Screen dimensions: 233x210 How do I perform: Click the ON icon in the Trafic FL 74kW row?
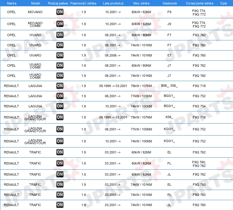(60, 195)
